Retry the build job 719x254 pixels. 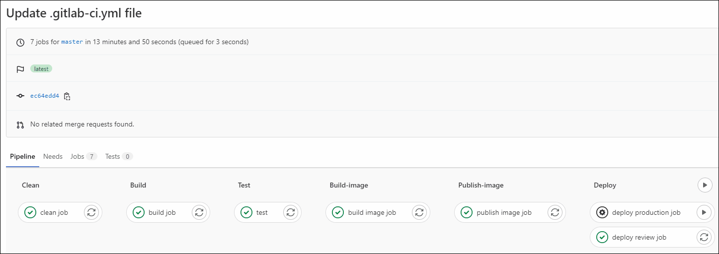(x=199, y=212)
